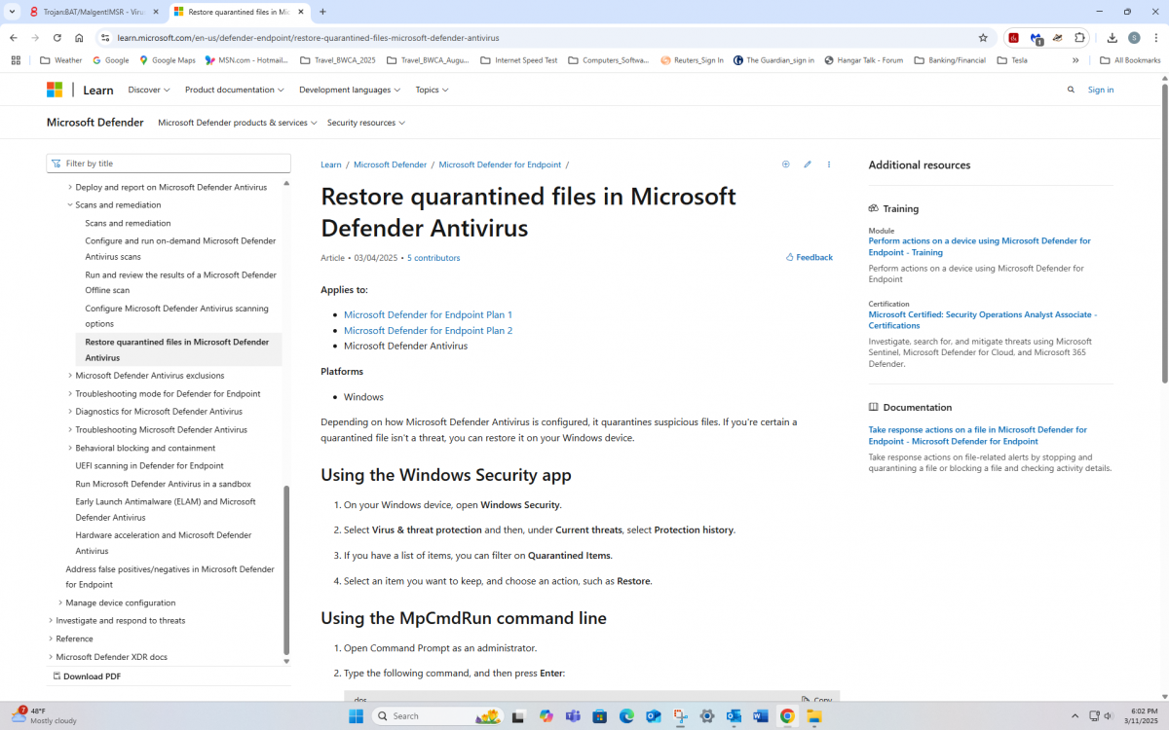Expand Microsoft Defender Antivirus exclusions node
Viewport: 1169px width, 730px height.
70,376
